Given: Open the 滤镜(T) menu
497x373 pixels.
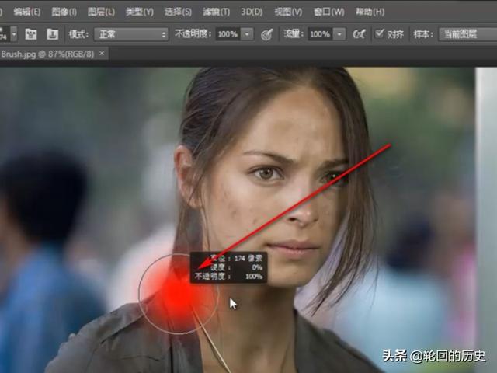Looking at the screenshot, I should pyautogui.click(x=216, y=12).
